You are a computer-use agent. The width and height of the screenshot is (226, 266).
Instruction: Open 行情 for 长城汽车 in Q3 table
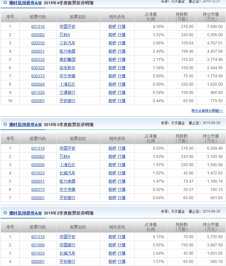121,173
